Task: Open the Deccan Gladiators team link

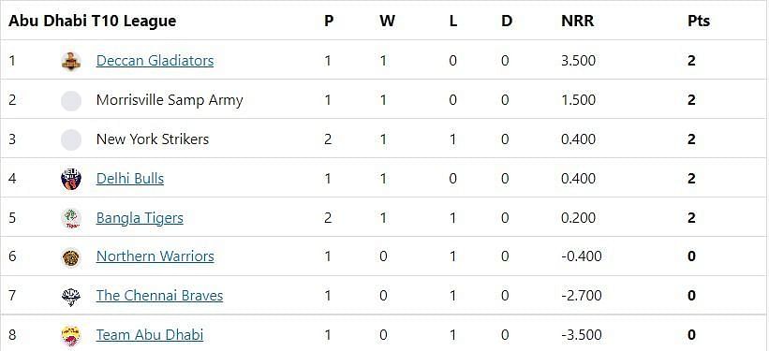Action: (155, 60)
